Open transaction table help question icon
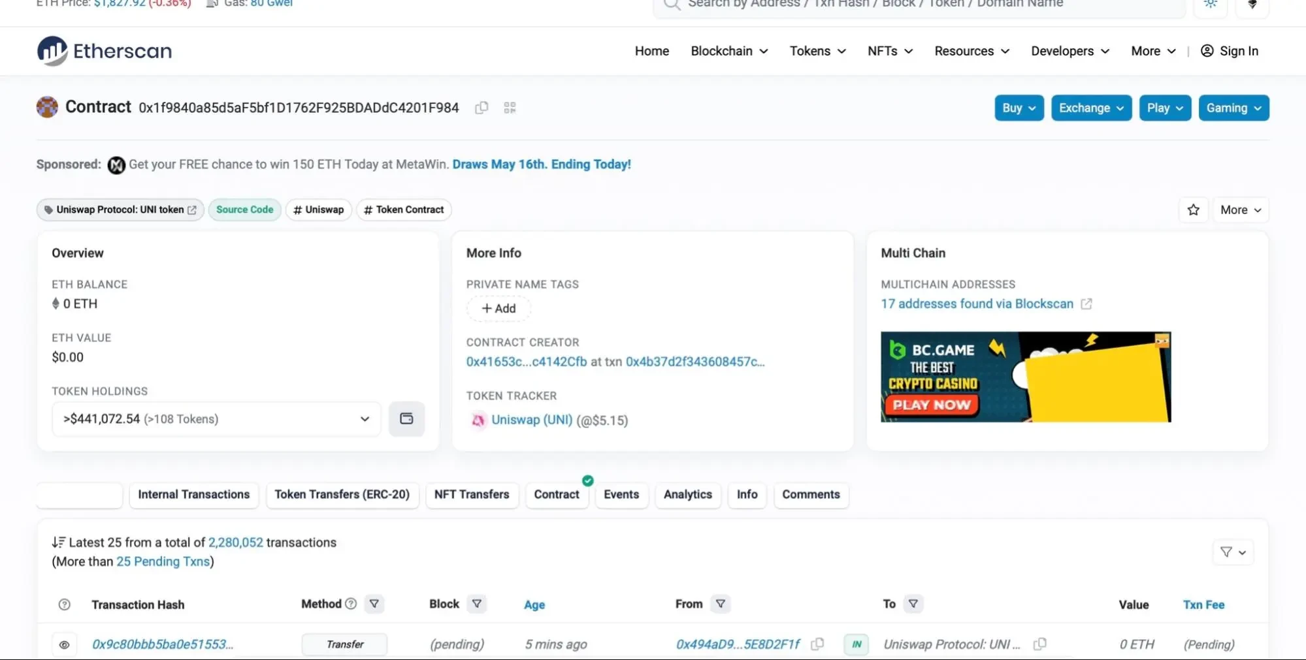The width and height of the screenshot is (1306, 660). click(x=64, y=605)
